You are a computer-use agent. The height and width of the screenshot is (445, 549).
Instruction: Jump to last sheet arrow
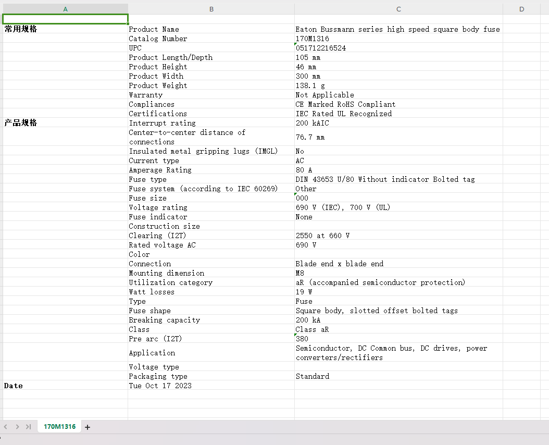pos(28,427)
